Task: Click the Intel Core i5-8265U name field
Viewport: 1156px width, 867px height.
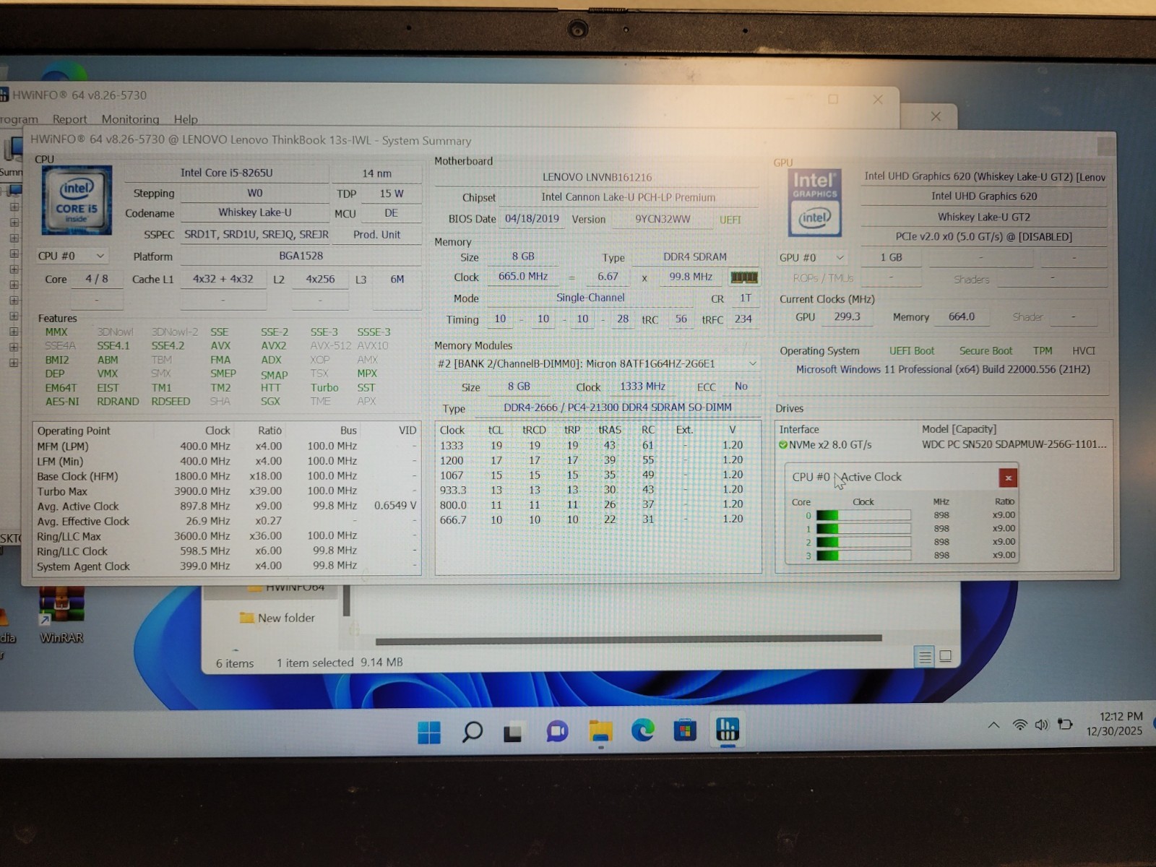Action: (x=227, y=173)
